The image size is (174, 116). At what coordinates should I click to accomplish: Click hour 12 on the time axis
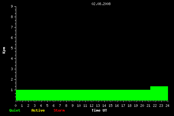(x=91, y=106)
